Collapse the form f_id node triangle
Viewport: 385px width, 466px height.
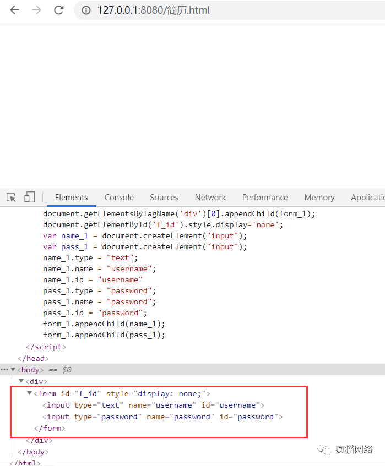[x=29, y=393]
